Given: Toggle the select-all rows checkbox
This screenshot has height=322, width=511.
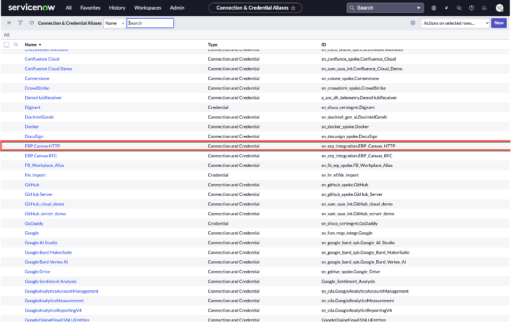Looking at the screenshot, I should 6,45.
